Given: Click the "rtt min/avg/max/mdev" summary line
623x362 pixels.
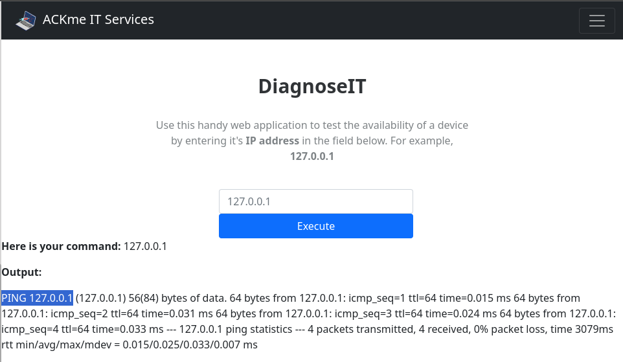Looking at the screenshot, I should click(x=130, y=345).
